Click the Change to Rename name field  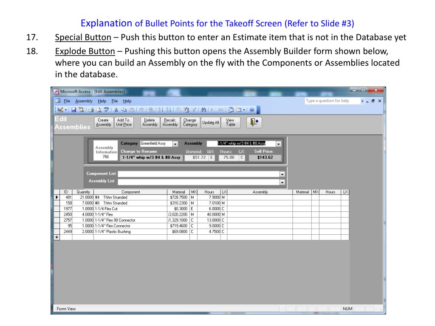pos(151,157)
